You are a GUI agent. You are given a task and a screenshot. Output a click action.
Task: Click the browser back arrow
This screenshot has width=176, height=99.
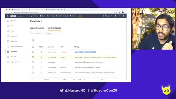coord(7,12)
